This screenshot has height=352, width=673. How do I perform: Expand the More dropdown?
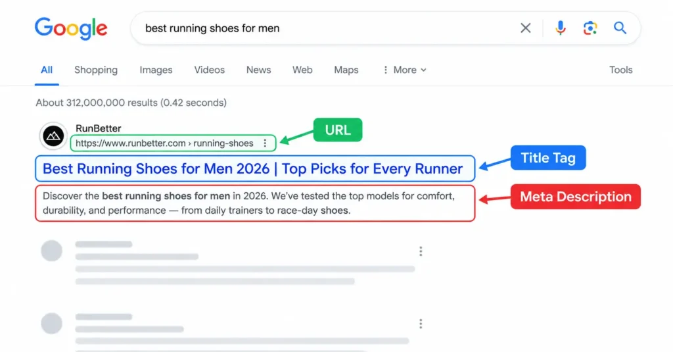pos(405,70)
